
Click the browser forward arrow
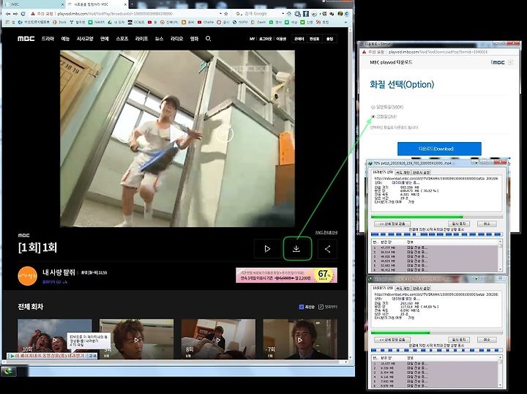tap(15, 14)
